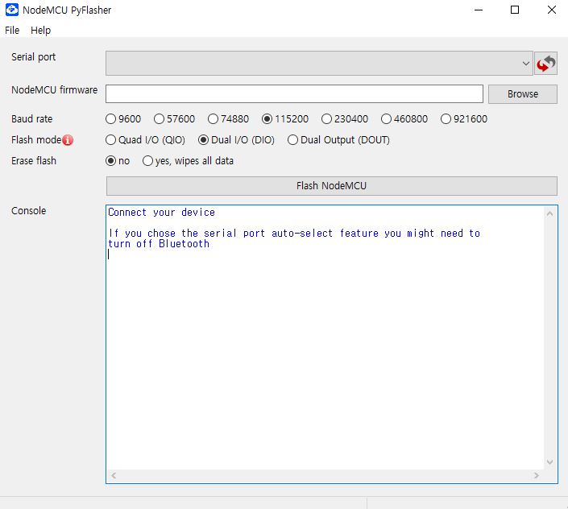This screenshot has width=568, height=509.
Task: Click the Flash NodeMCU button
Action: [x=332, y=186]
